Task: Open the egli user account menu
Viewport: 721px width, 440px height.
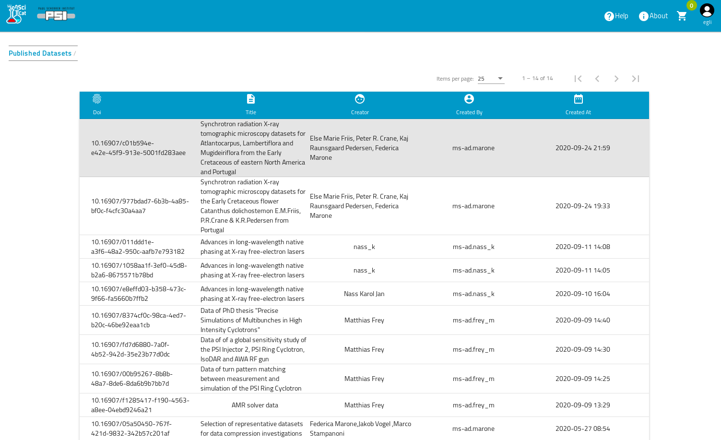Action: coord(707,14)
